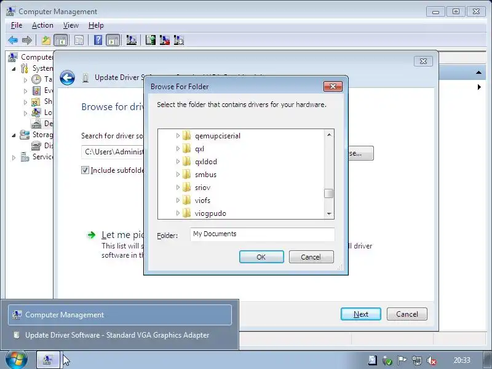Click the taskbar clock showing 20:33
Screen dimensions: 492x369
pyautogui.click(x=462, y=360)
